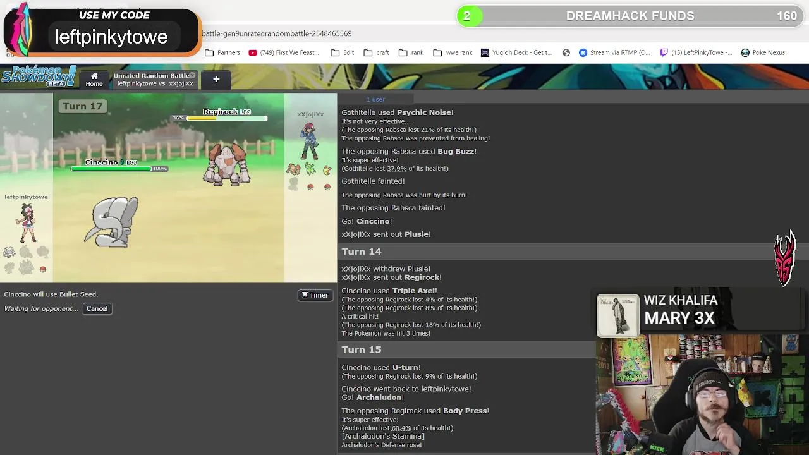This screenshot has width=809, height=455.
Task: Start the battle Timer
Action: pos(315,295)
